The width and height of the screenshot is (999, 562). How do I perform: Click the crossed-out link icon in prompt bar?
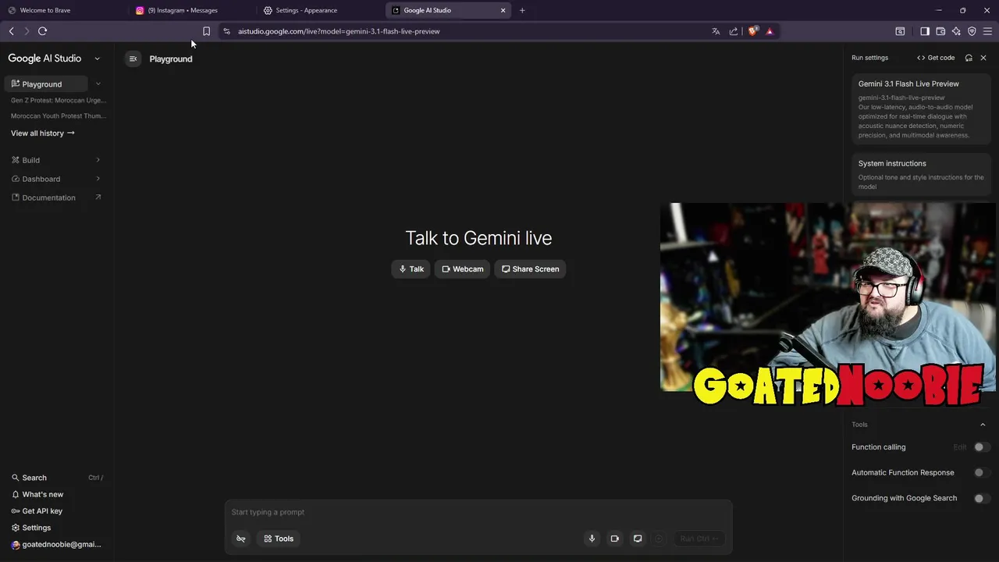click(241, 539)
